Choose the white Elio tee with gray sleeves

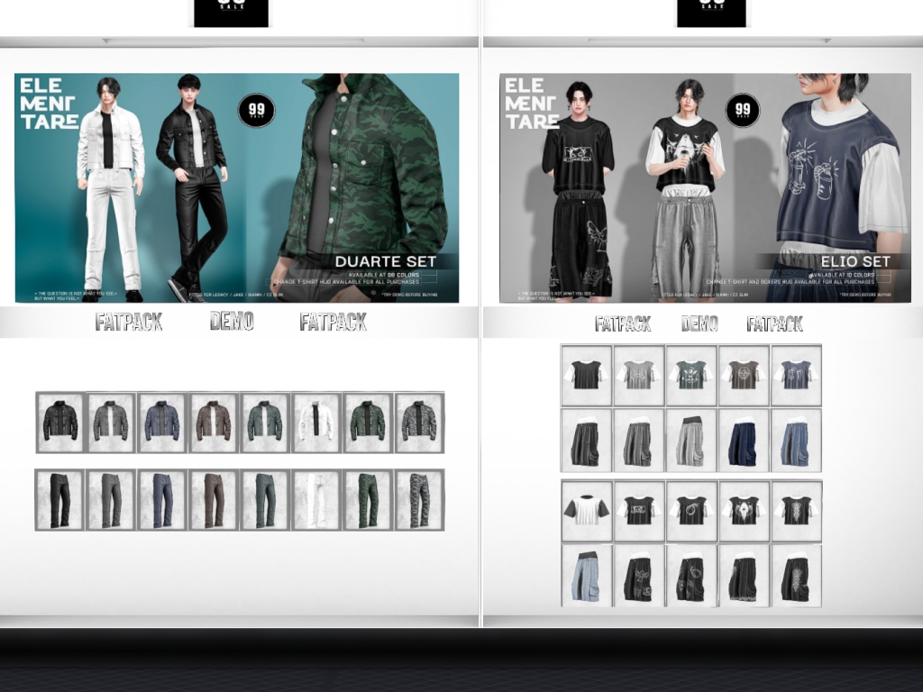pyautogui.click(x=587, y=511)
